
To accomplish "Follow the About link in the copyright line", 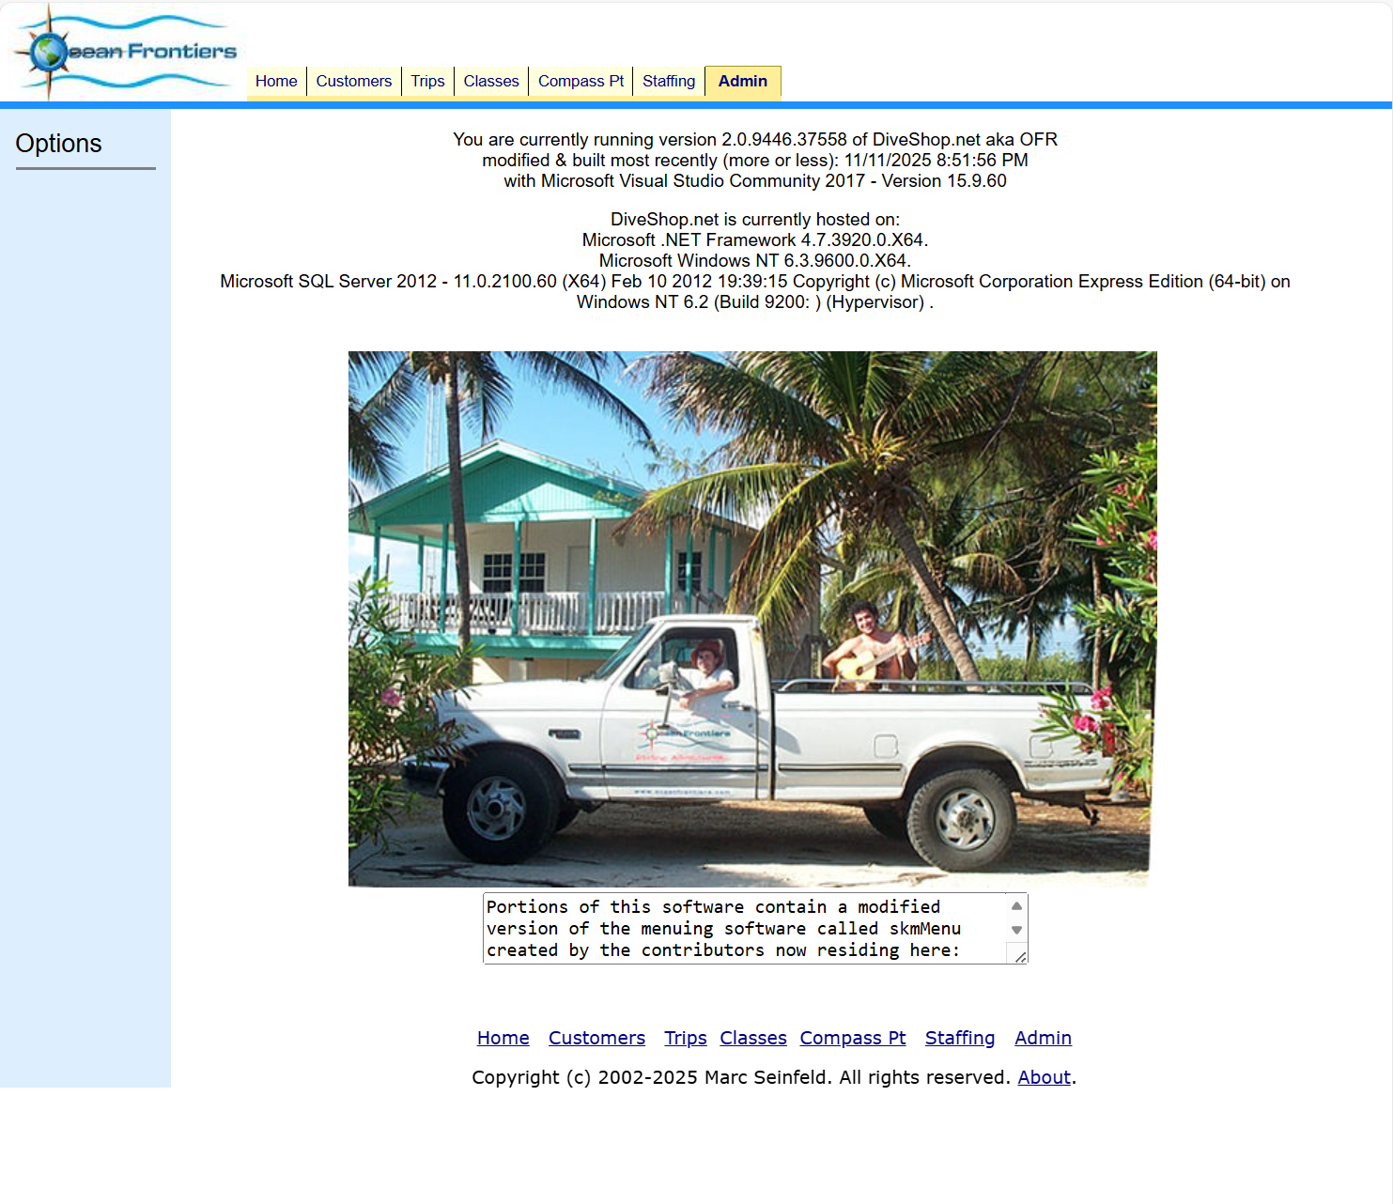I will [1044, 1077].
